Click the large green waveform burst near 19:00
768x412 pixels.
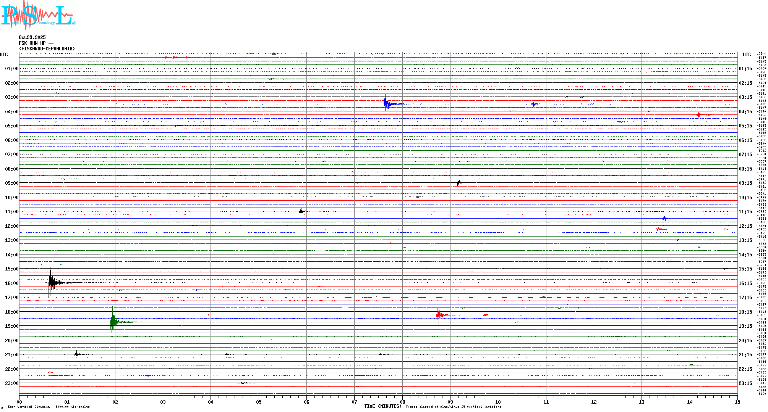[113, 322]
